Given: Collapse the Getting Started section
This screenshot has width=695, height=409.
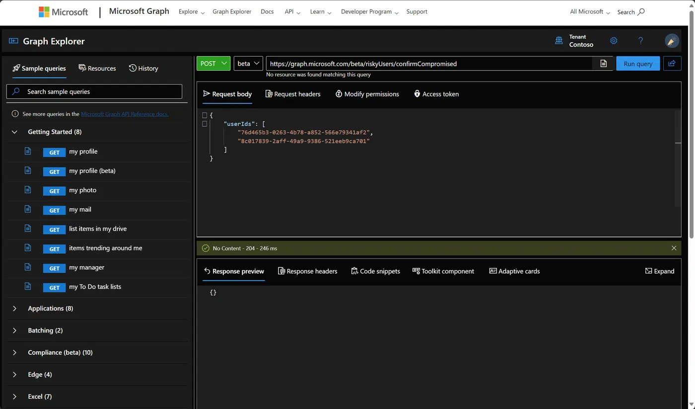Looking at the screenshot, I should point(14,132).
